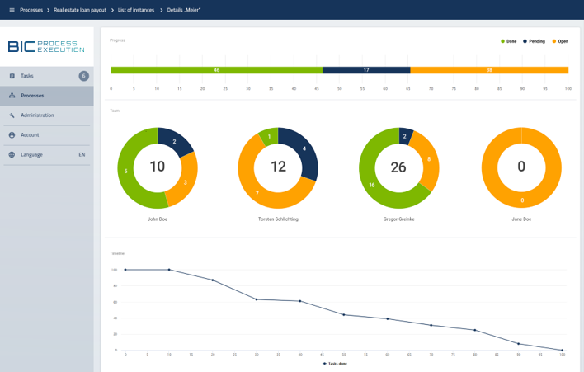This screenshot has width=584, height=372.
Task: Click the orange Open progress segment 38
Action: pyautogui.click(x=489, y=70)
